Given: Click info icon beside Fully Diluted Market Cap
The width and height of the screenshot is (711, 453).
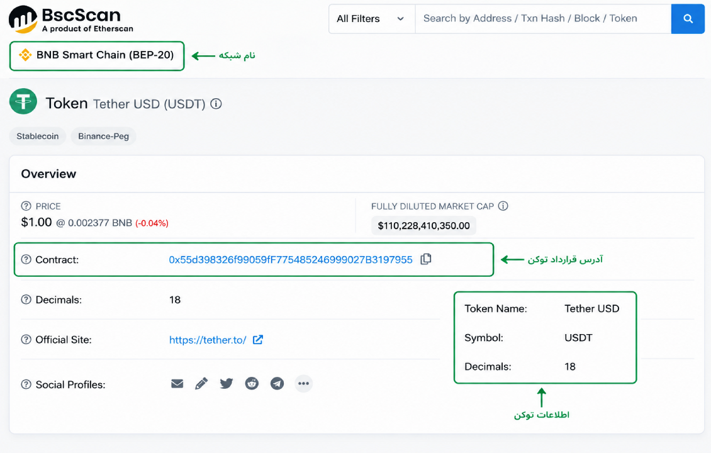Looking at the screenshot, I should click(x=503, y=206).
